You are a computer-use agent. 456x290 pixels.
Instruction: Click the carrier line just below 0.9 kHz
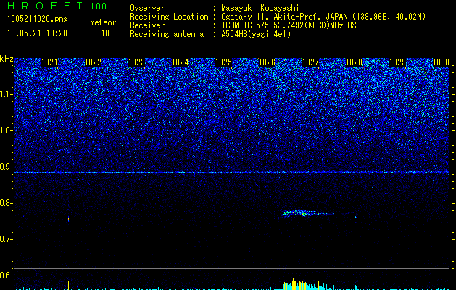tap(232, 173)
